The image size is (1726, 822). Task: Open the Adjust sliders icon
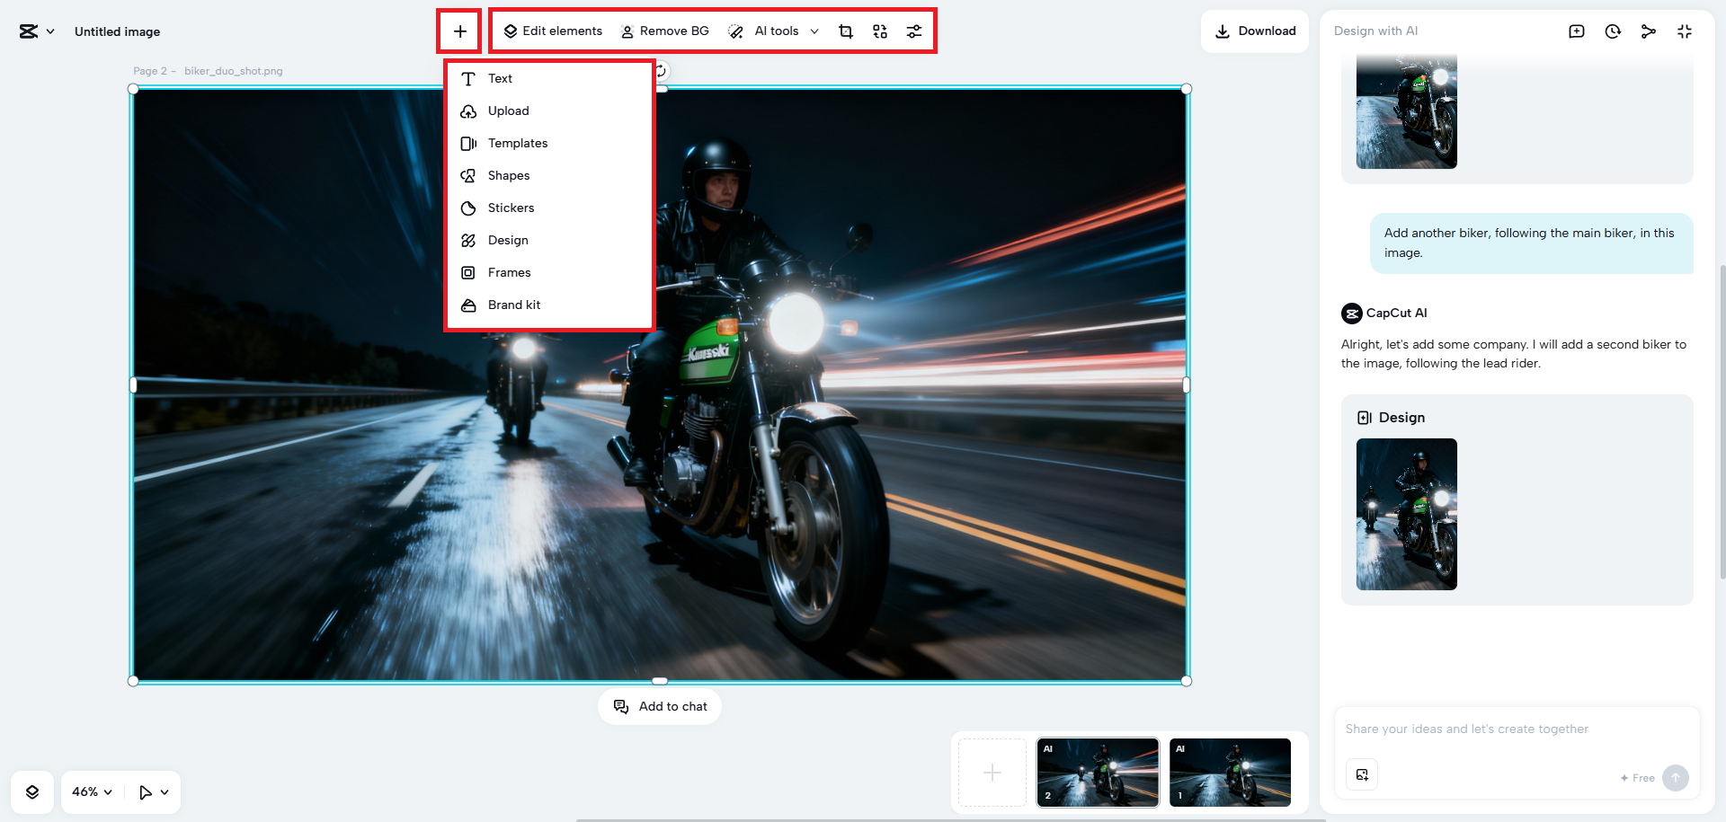pyautogui.click(x=914, y=31)
